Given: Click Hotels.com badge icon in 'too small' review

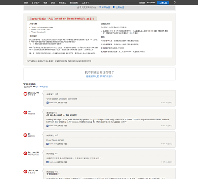Looking at the screenshot, I should click(x=48, y=126).
